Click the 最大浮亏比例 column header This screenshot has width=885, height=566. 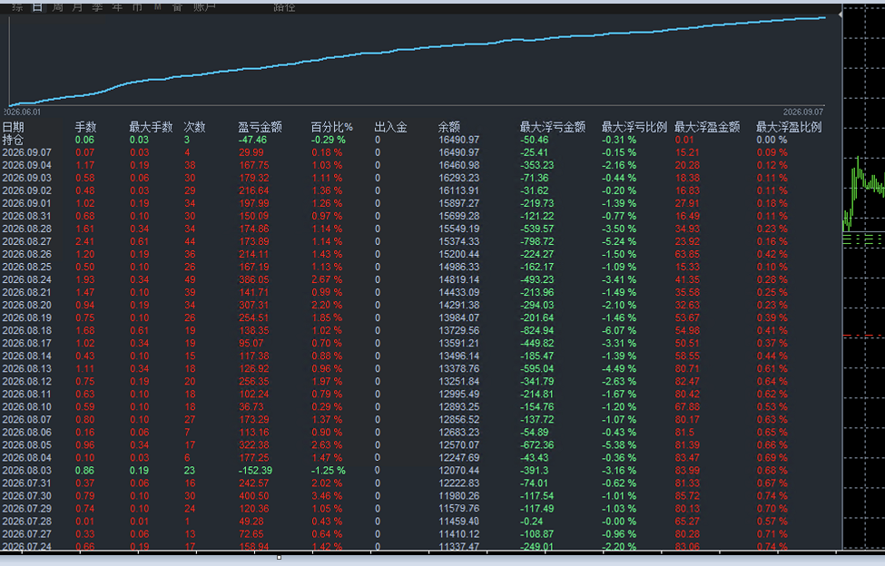pos(634,127)
